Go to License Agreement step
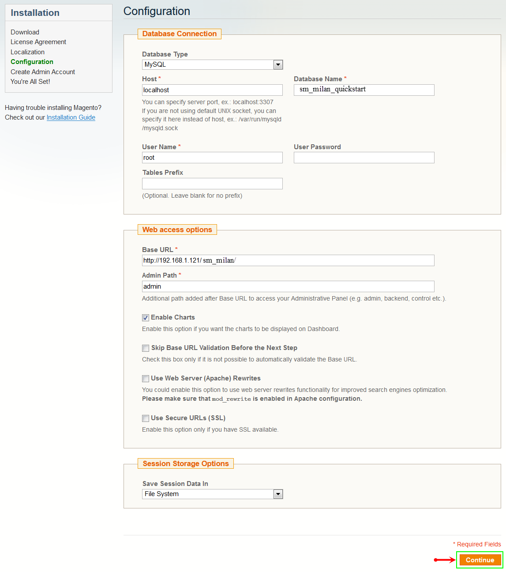The height and width of the screenshot is (572, 506). coord(38,42)
